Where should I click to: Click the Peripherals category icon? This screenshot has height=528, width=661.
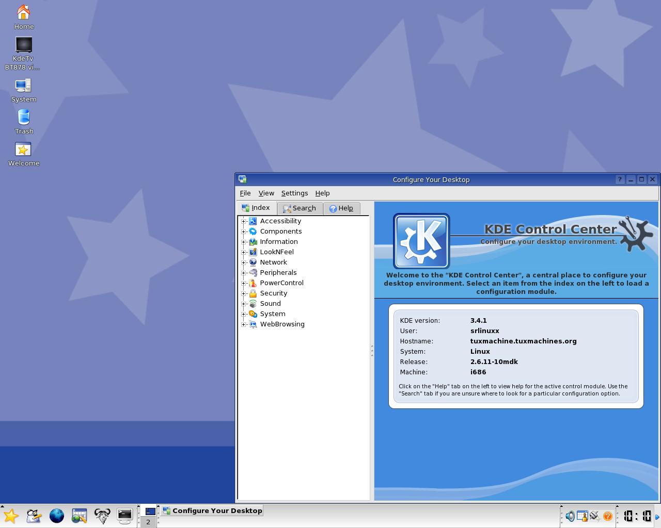pos(253,273)
